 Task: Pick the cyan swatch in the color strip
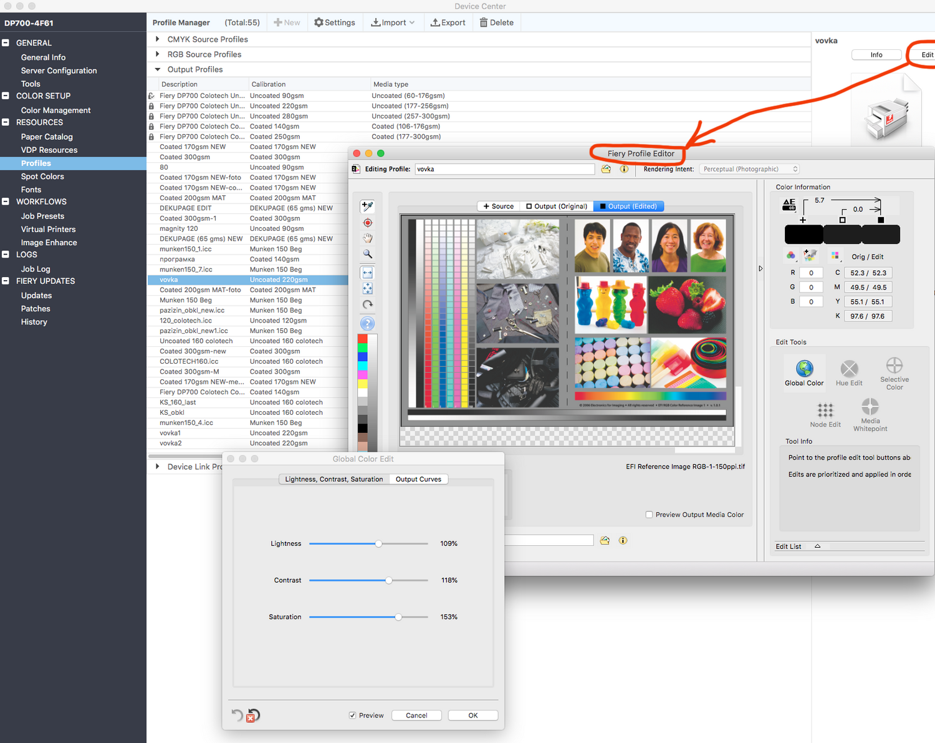click(x=362, y=366)
